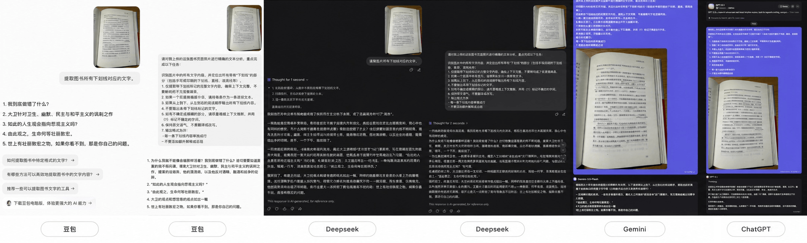Expand the Thought for 2 seconds section
The height and width of the screenshot is (243, 807).
[x=448, y=123]
